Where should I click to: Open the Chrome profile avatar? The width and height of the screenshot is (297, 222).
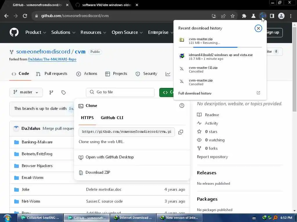tap(281, 16)
